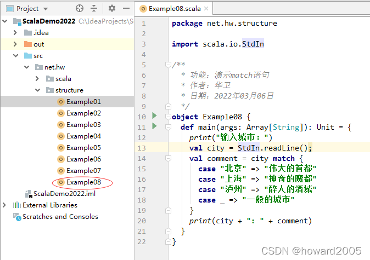Screen dimensions: 370x260
Task: Open the Project view dropdown
Action: (x=46, y=9)
